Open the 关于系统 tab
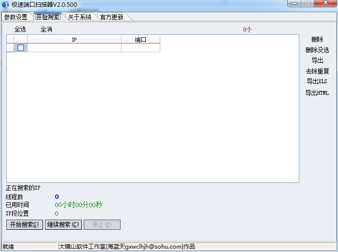The height and width of the screenshot is (252, 338). 80,17
